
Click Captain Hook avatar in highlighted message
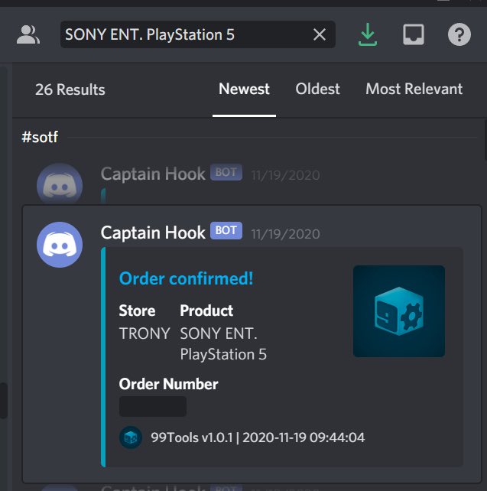(60, 245)
